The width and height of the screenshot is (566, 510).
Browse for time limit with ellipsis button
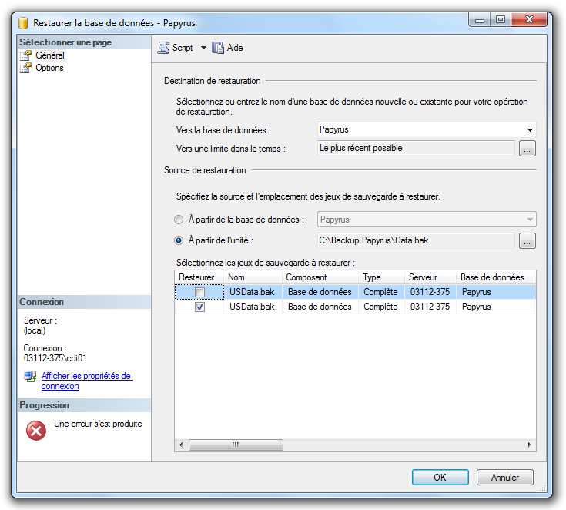point(527,149)
